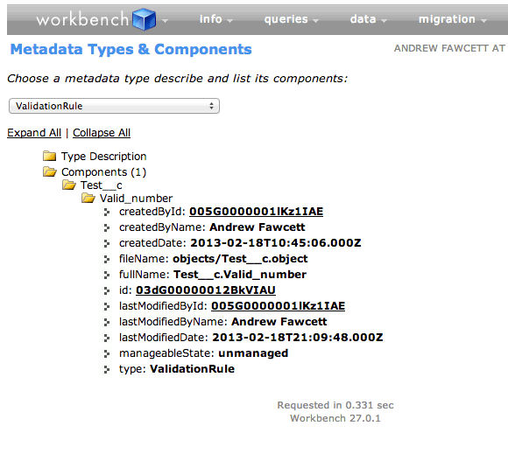The width and height of the screenshot is (508, 454).
Task: Select the fileName value objects/Test__c.object
Action: [x=240, y=259]
